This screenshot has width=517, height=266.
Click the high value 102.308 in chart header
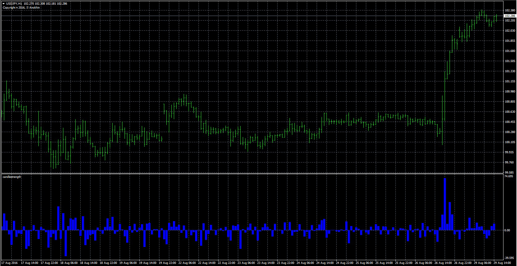pos(40,4)
